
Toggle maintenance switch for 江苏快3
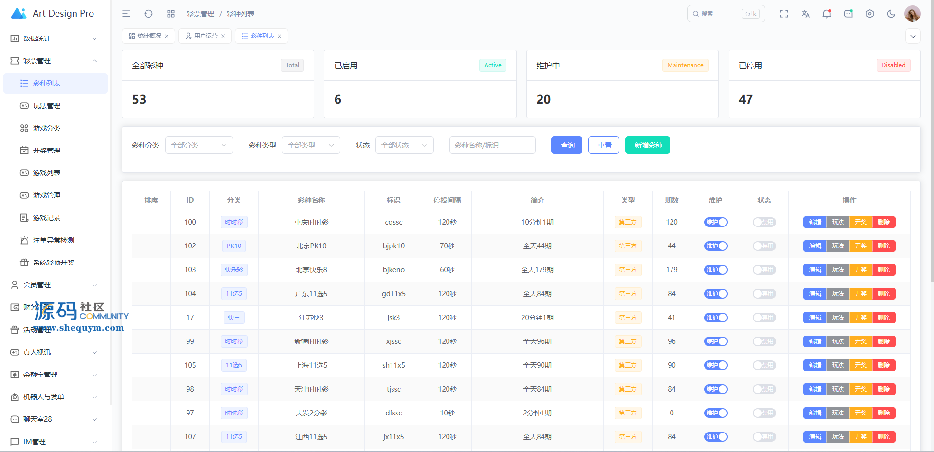[x=715, y=318]
